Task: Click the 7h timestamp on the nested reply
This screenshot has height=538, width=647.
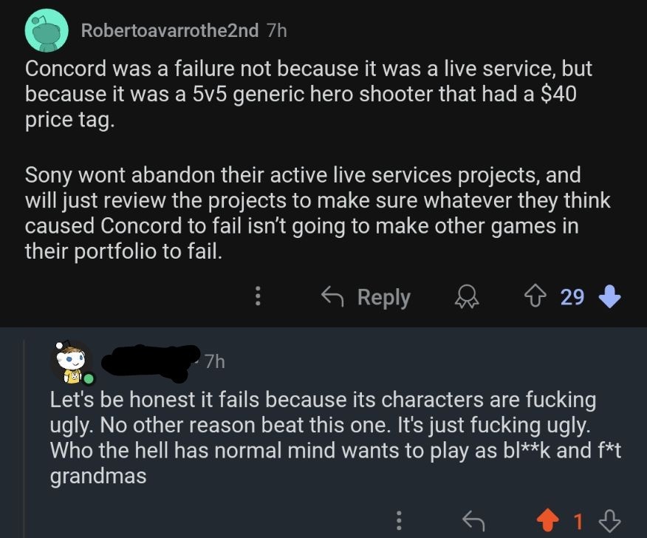Action: pos(213,361)
